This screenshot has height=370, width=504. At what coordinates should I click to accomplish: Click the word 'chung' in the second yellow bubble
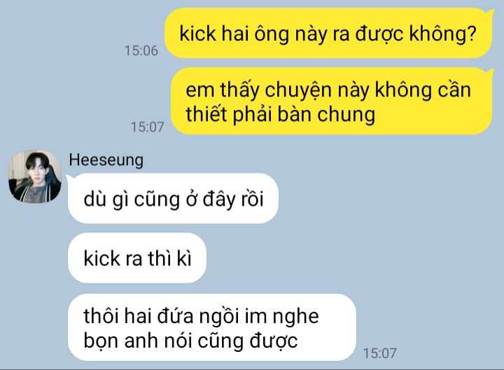(346, 115)
